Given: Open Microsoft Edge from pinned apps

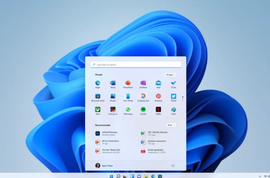Looking at the screenshot, I should [98, 83].
